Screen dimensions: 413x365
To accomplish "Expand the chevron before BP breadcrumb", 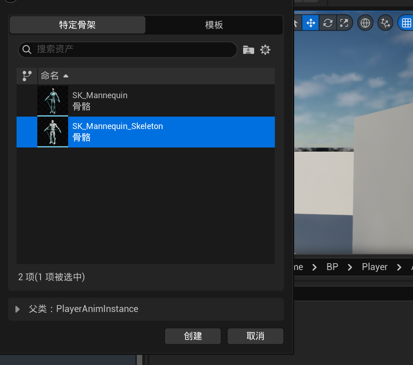I will [x=314, y=267].
